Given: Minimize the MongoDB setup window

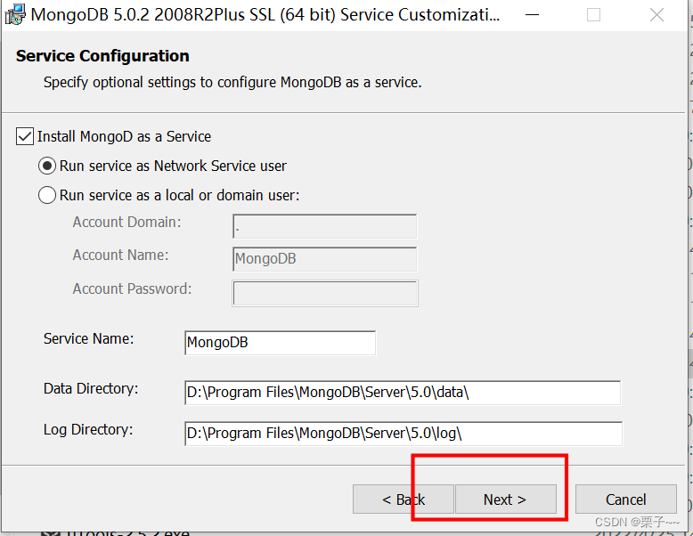Looking at the screenshot, I should (531, 15).
